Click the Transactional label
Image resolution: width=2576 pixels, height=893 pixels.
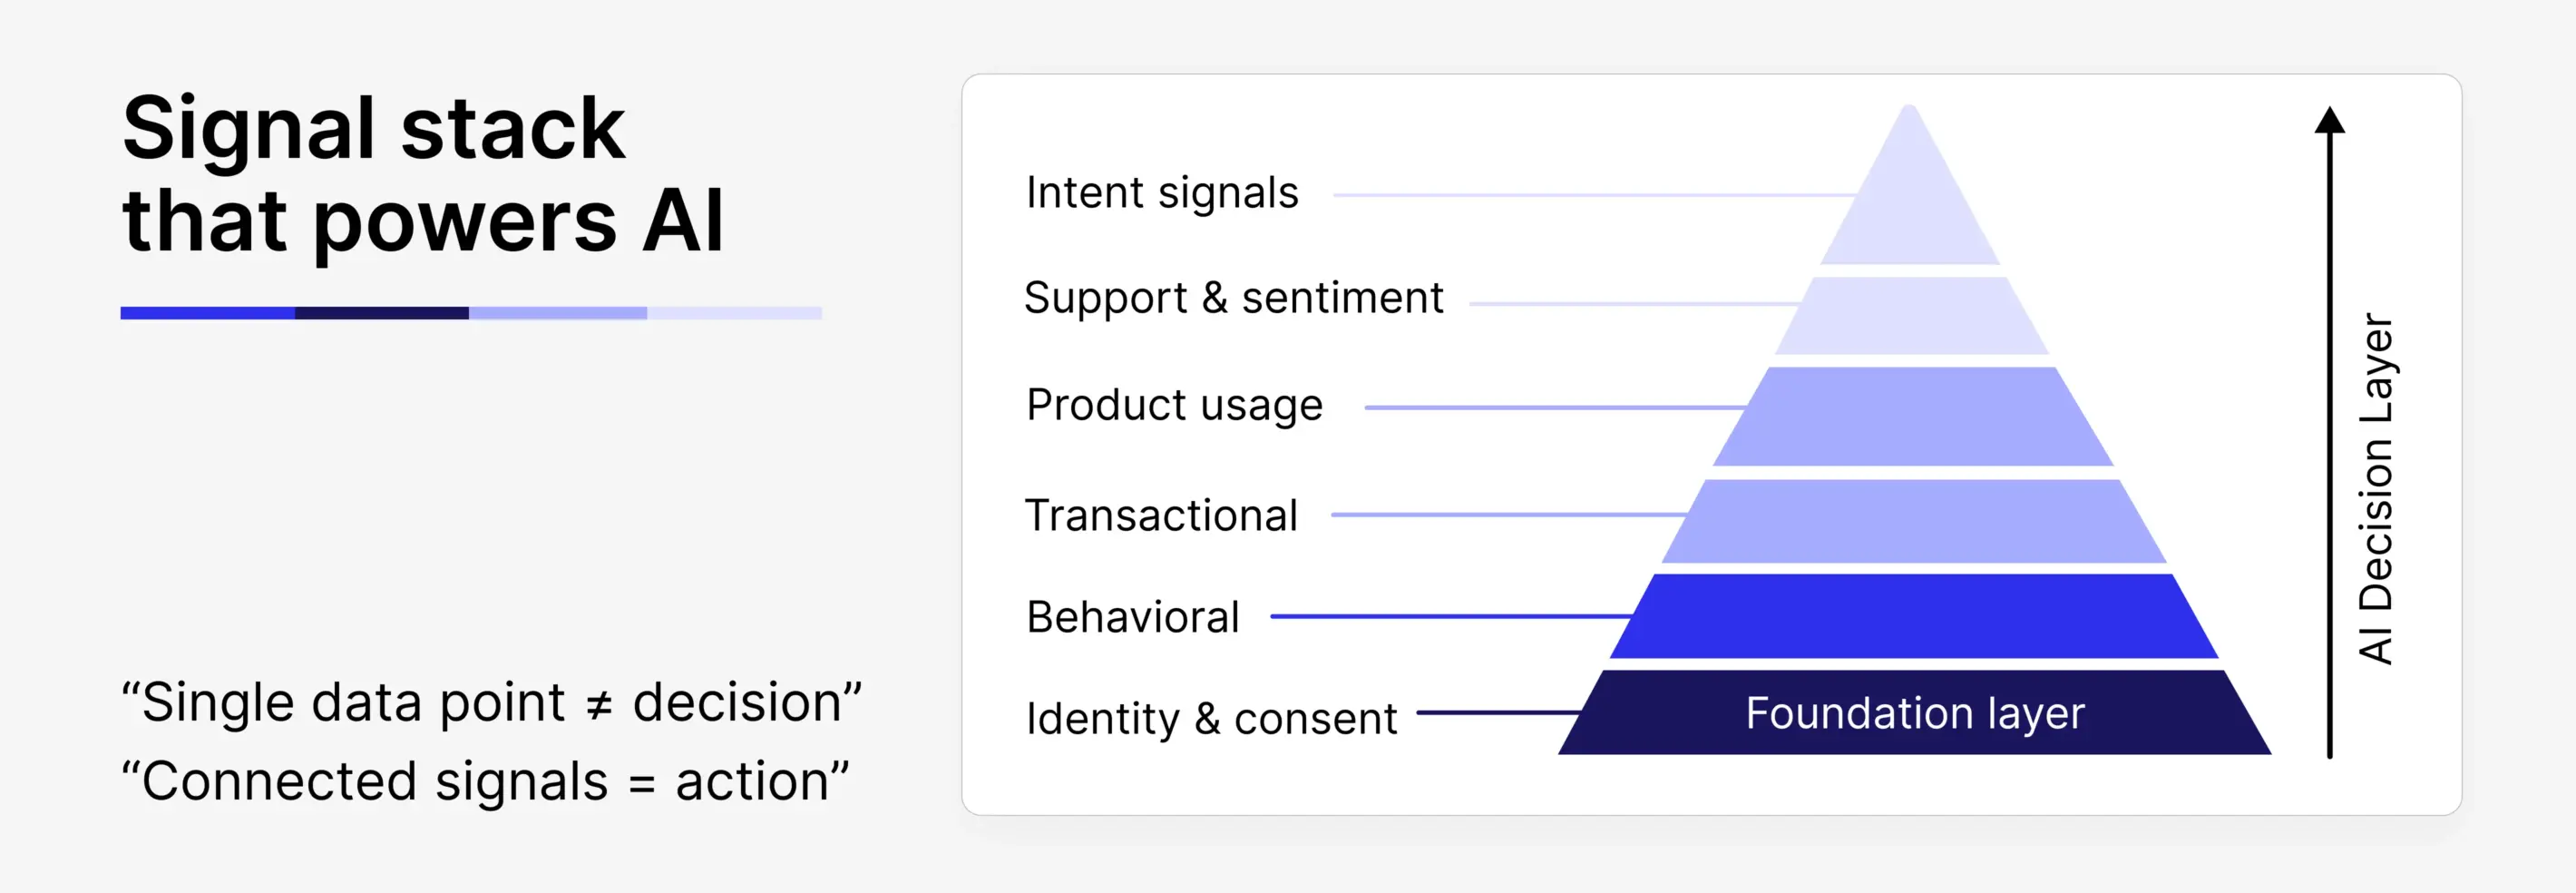1161,516
